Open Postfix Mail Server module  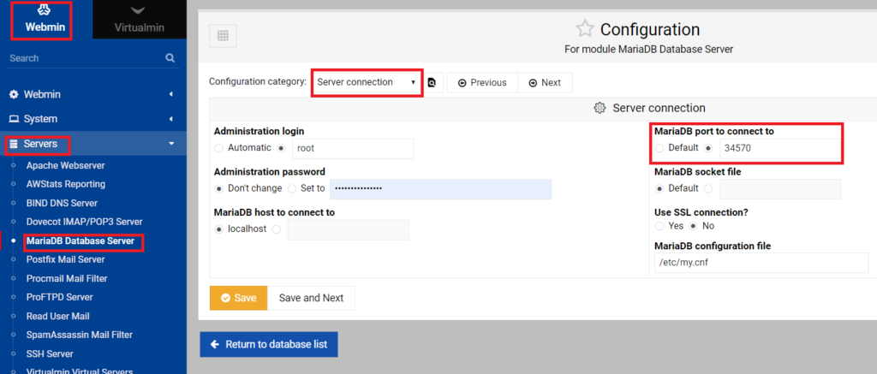pyautogui.click(x=65, y=259)
